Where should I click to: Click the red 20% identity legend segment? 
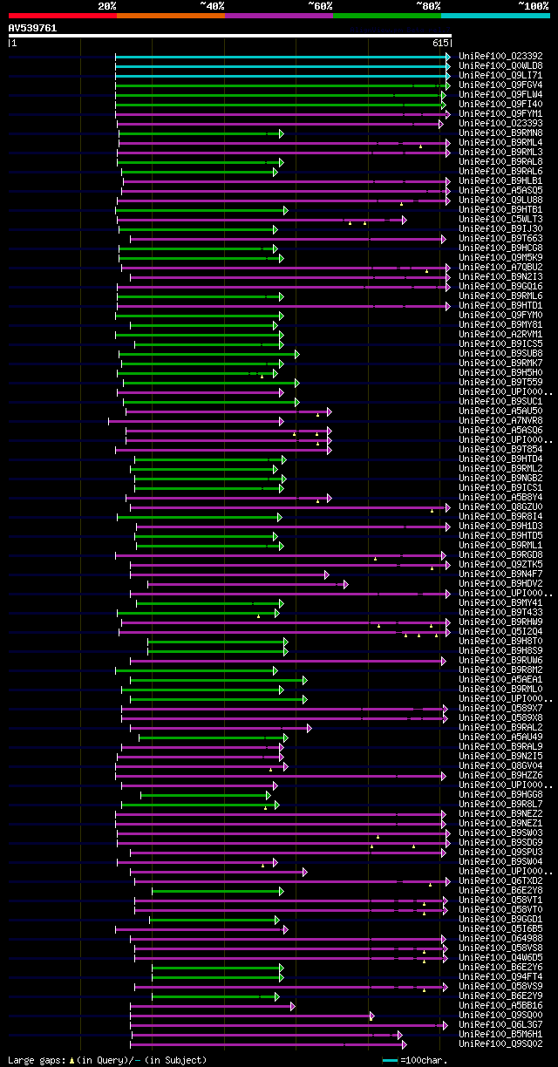pos(63,15)
